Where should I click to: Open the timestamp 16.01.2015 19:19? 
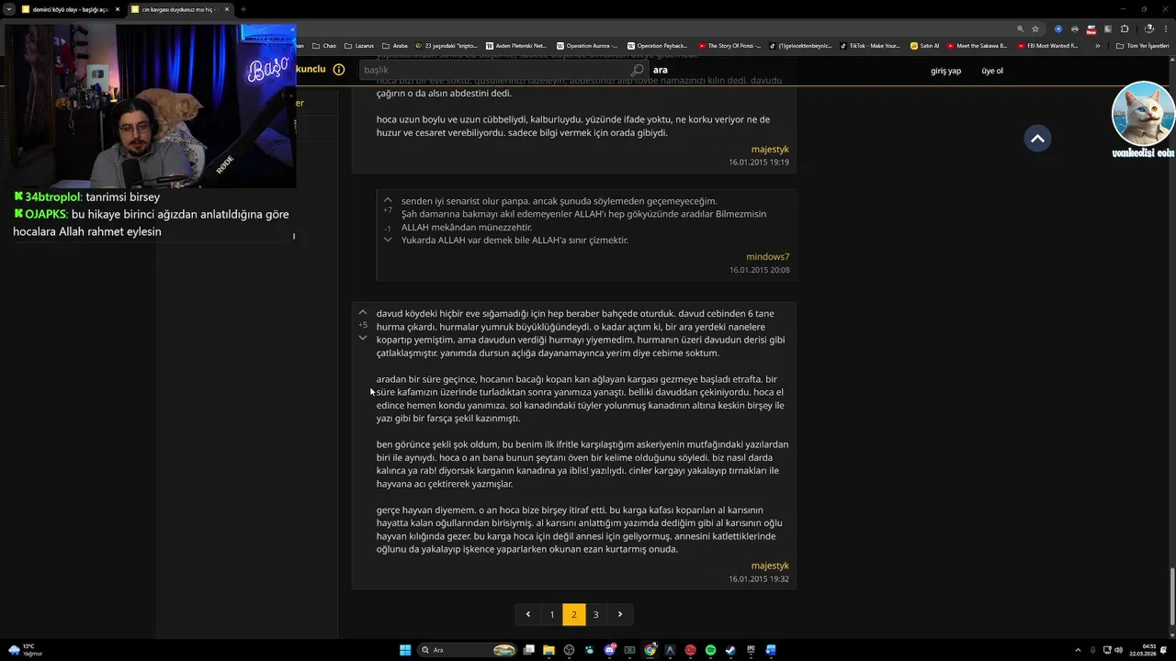[x=759, y=162]
